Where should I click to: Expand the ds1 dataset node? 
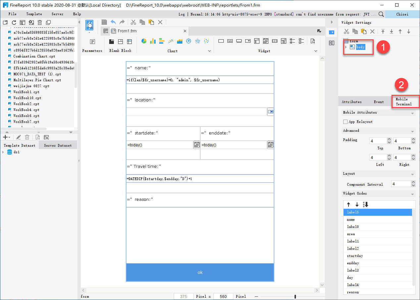tap(3, 152)
